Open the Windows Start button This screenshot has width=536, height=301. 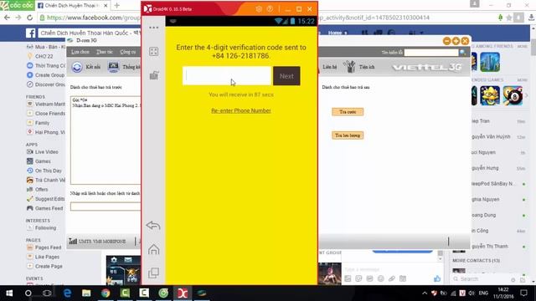click(x=9, y=293)
